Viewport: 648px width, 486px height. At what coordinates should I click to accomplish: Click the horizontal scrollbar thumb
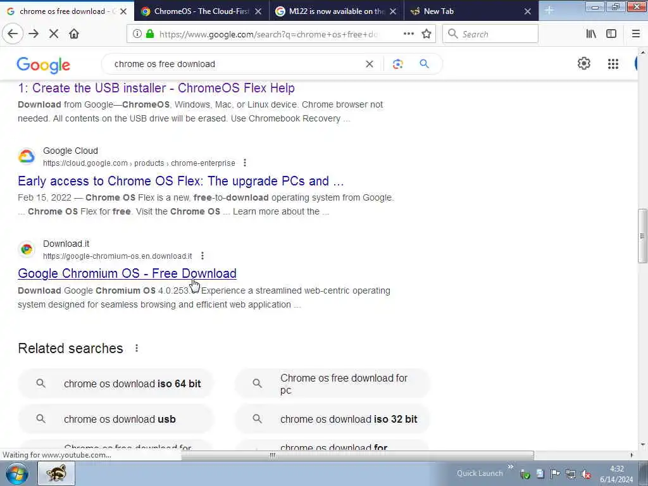(358, 455)
